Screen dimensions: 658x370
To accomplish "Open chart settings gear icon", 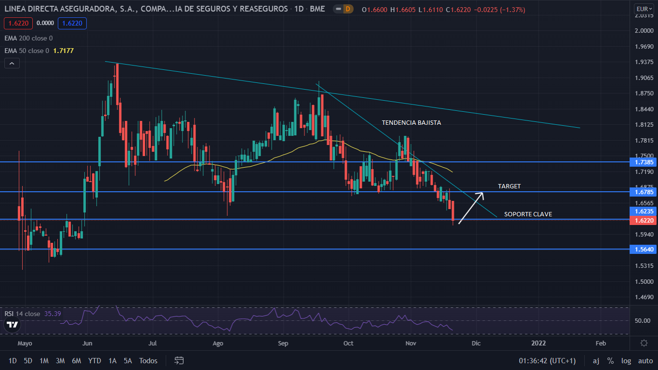I will [x=644, y=343].
